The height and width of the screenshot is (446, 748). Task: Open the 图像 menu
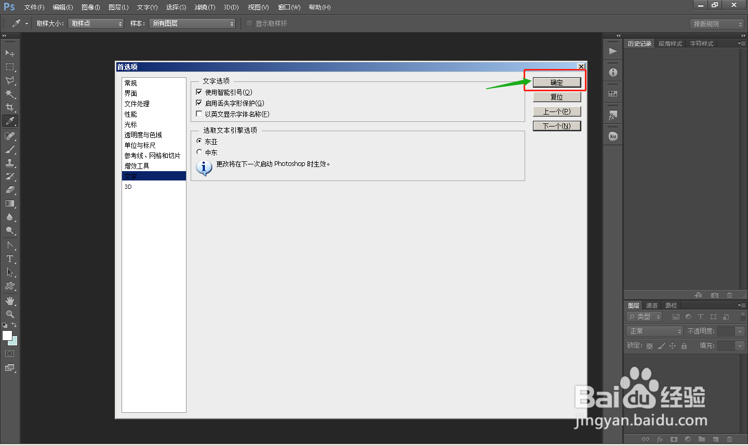click(90, 7)
